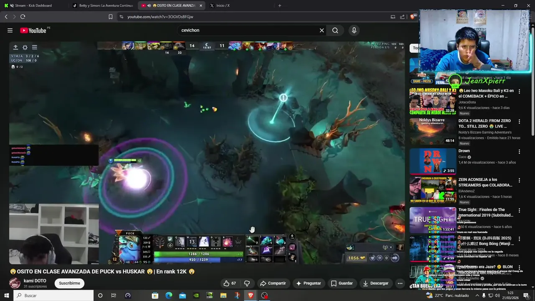Open options menu for DOTA 2 HERALD video

[x=520, y=121]
